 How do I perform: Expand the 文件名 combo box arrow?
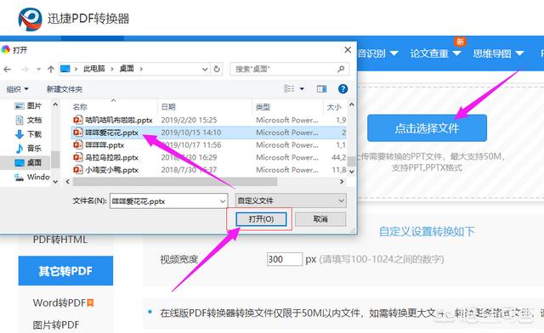click(223, 200)
